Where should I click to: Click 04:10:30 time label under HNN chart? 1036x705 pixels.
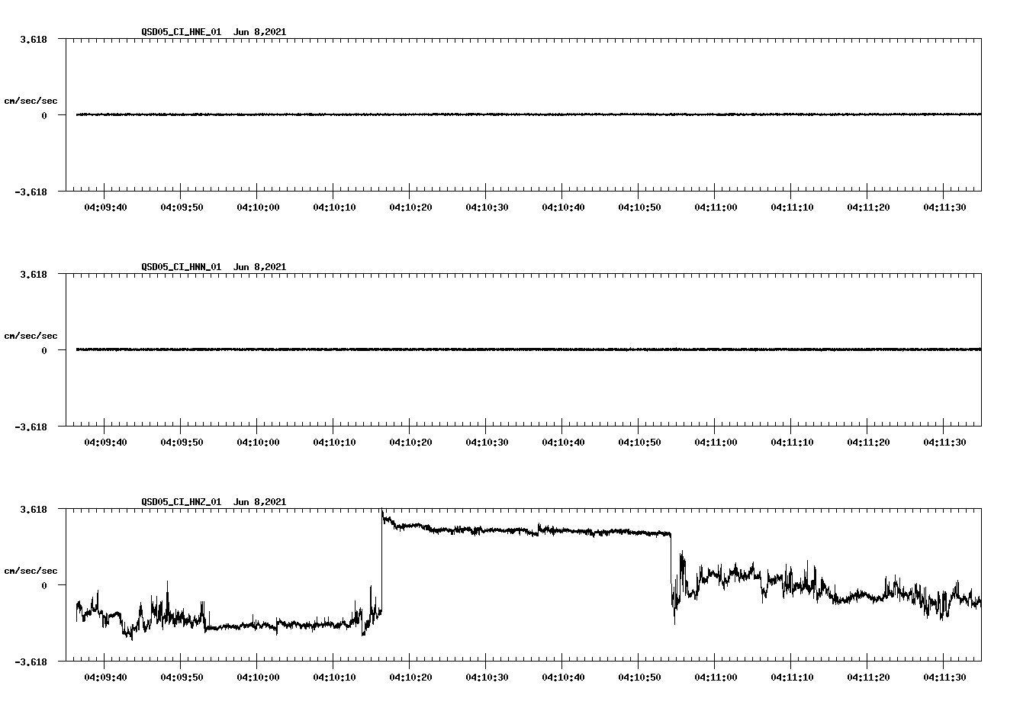pos(487,443)
